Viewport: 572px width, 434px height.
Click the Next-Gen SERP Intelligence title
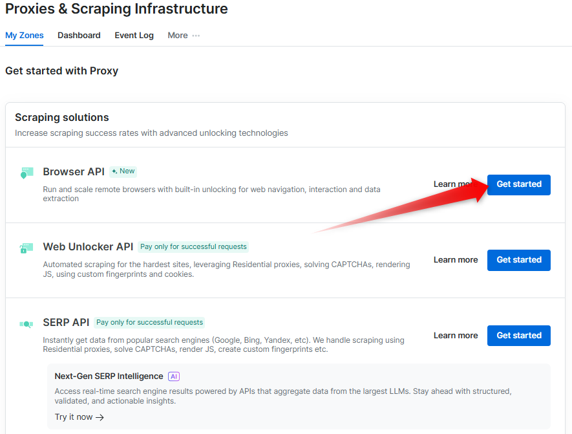109,376
